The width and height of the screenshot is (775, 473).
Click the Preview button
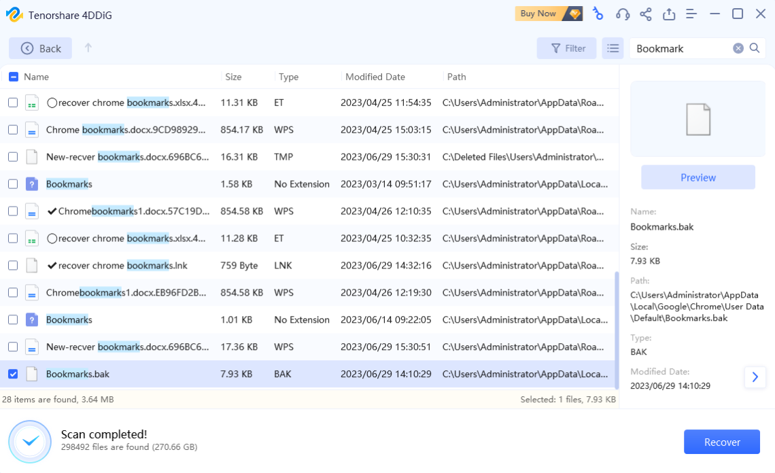(x=697, y=177)
